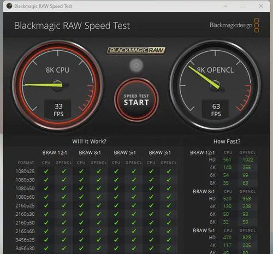The width and height of the screenshot is (273, 254).
Task: Click BRAW 5:1 4K OpenCL value 205
Action: (247, 245)
